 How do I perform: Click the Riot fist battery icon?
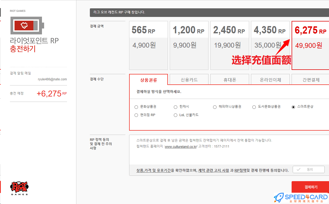click(27, 26)
